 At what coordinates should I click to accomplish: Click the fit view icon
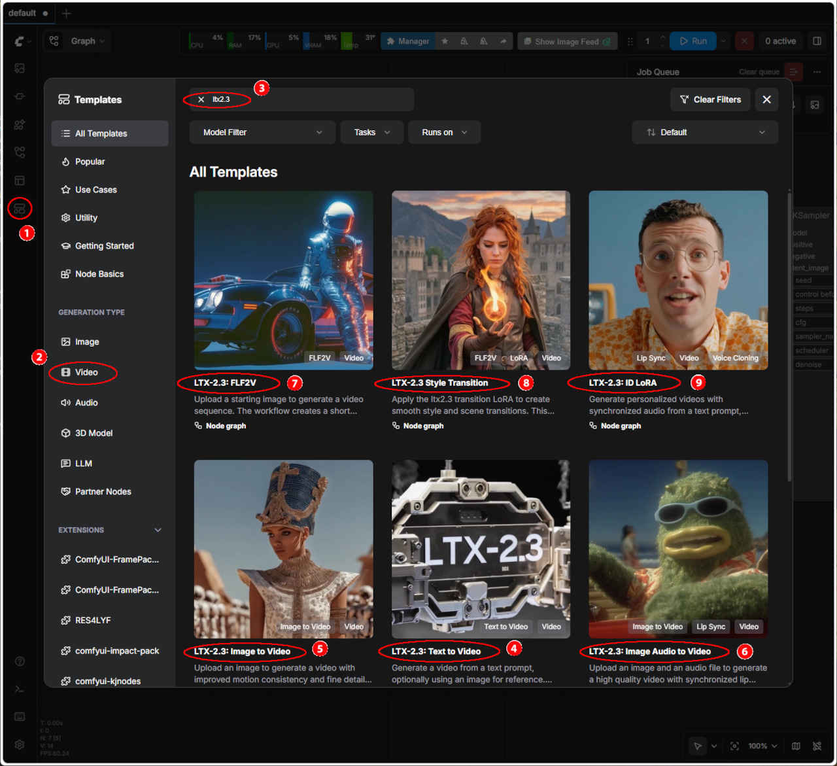click(x=734, y=746)
